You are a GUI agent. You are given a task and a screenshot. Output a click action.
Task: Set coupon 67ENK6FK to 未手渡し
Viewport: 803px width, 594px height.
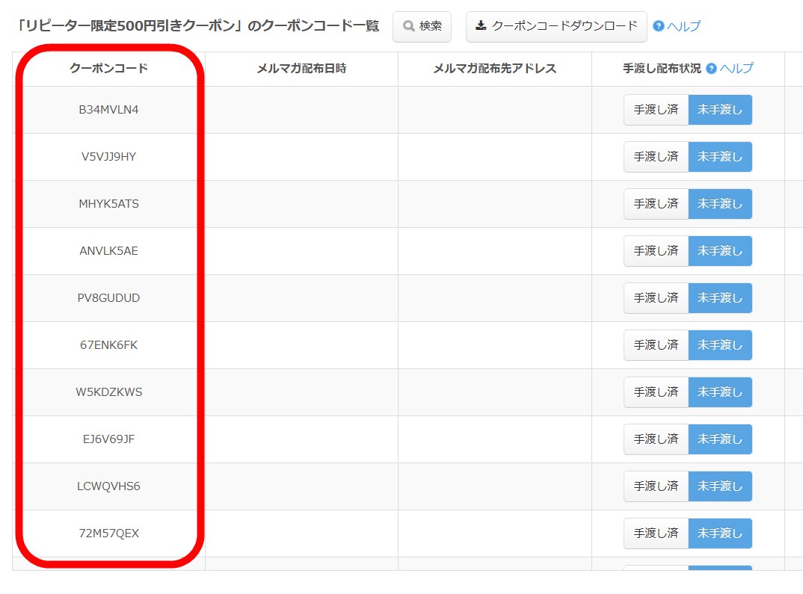pos(719,345)
